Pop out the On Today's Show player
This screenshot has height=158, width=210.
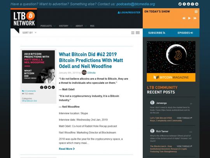click(196, 12)
